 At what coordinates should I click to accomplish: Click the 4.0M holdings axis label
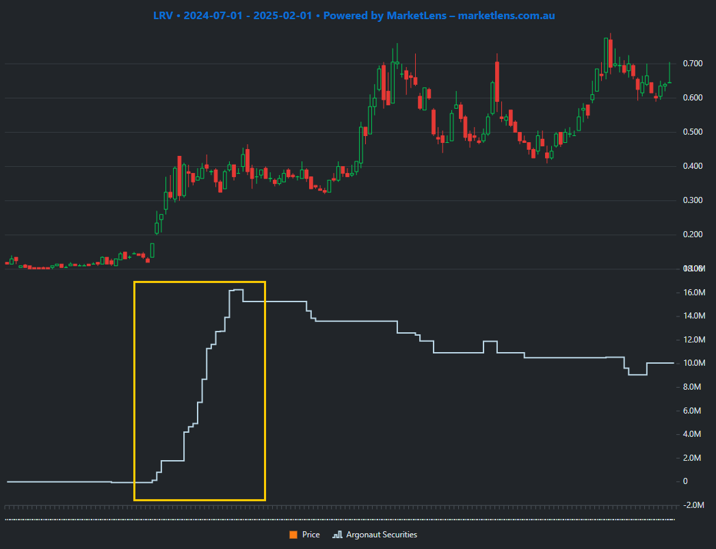click(693, 434)
